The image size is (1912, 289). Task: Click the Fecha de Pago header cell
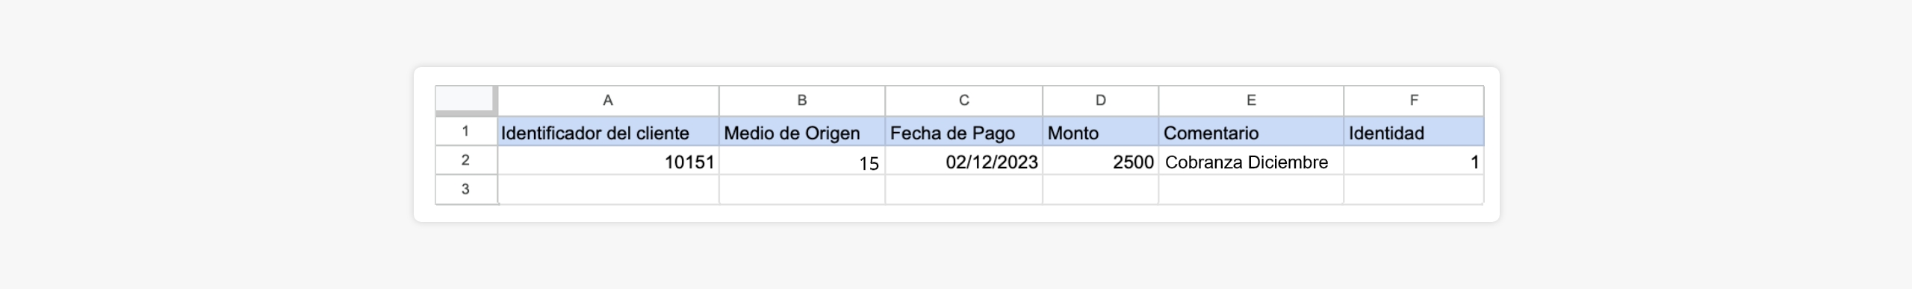coord(964,132)
